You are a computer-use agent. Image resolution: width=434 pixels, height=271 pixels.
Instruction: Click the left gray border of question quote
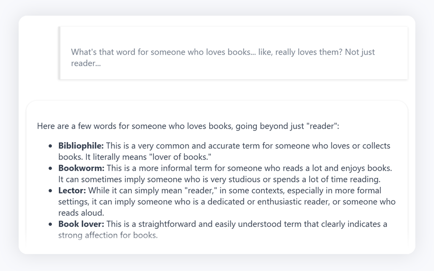click(x=59, y=53)
